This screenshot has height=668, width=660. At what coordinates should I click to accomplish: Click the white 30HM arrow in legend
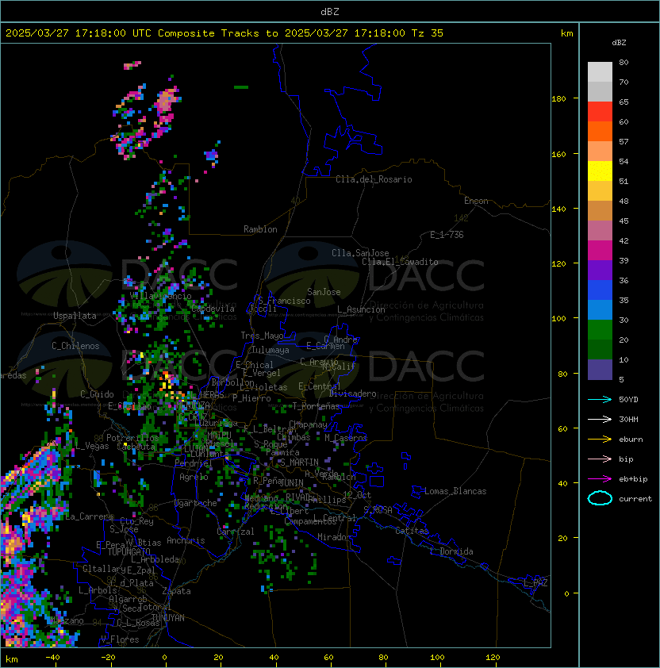[x=600, y=419]
